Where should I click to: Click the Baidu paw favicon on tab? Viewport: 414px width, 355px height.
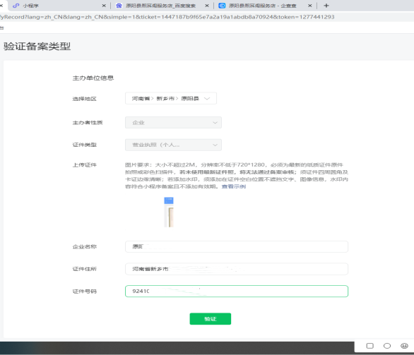pyautogui.click(x=119, y=6)
